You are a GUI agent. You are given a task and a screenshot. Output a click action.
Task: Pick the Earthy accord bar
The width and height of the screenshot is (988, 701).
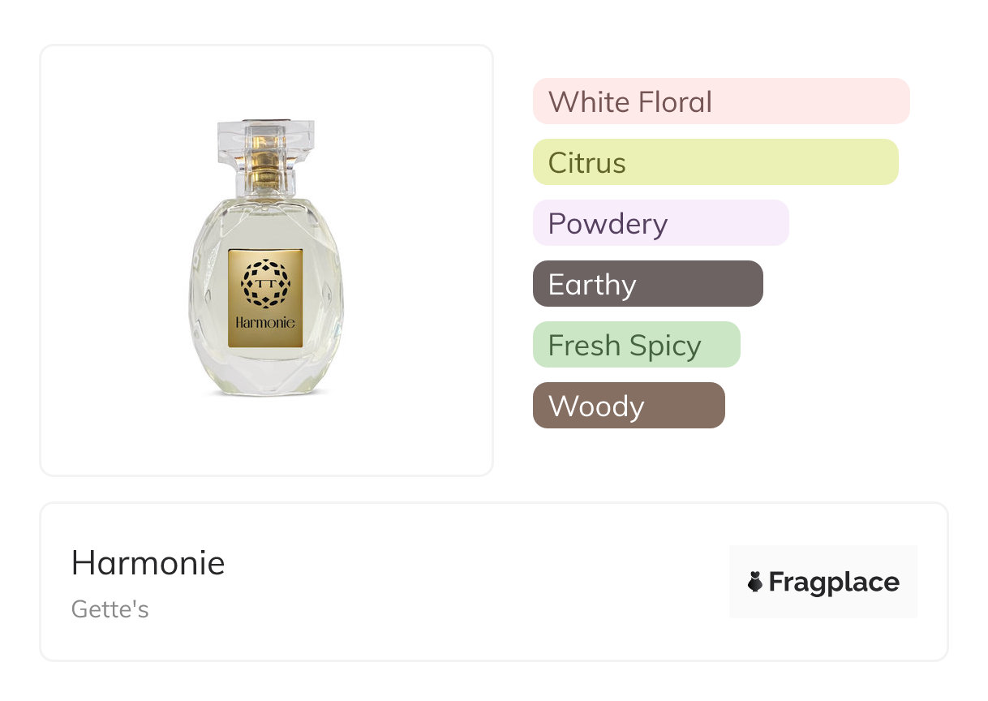click(x=647, y=284)
